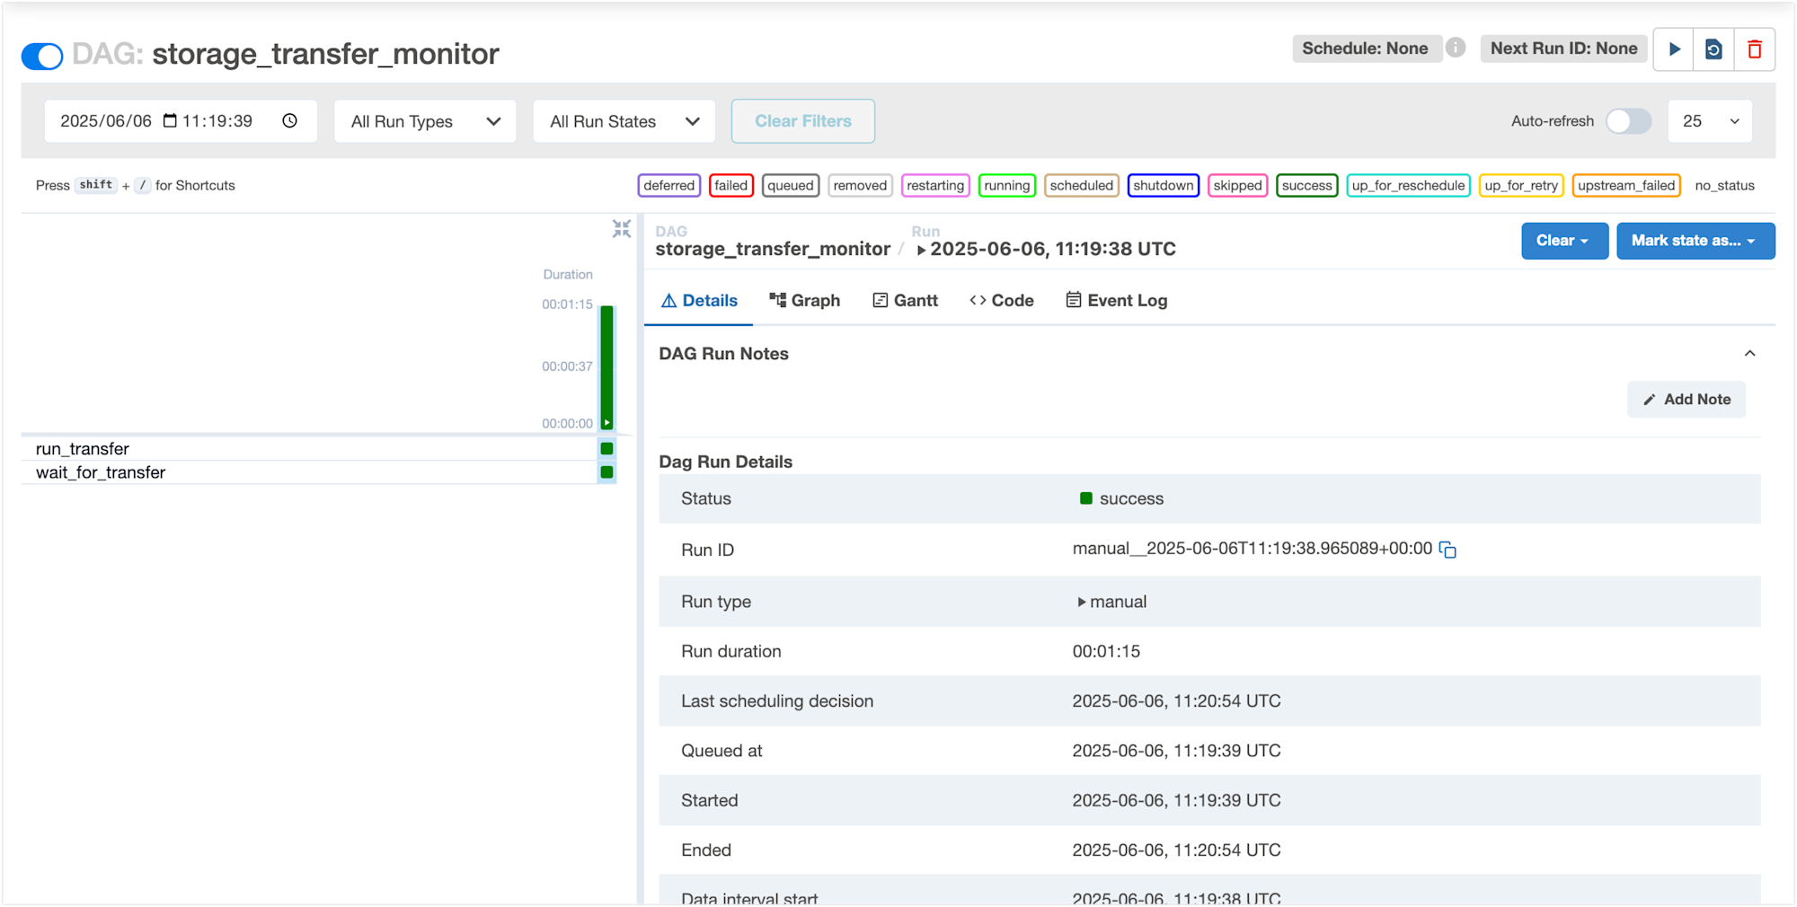Enable the Auto-refresh switch
The height and width of the screenshot is (907, 1797).
click(x=1628, y=121)
